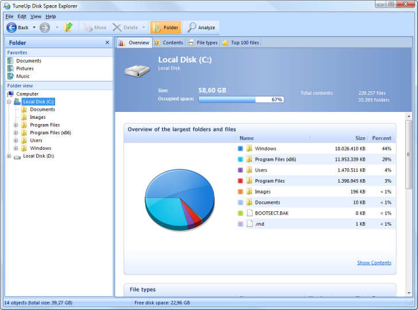Open the Back history dropdown arrow
Viewport: 418px width, 310px height.
point(34,28)
